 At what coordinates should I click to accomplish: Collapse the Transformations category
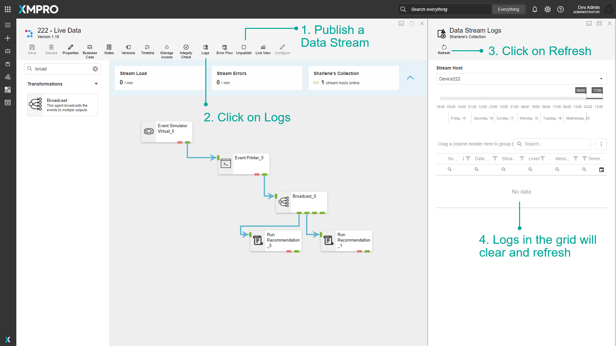coord(96,84)
